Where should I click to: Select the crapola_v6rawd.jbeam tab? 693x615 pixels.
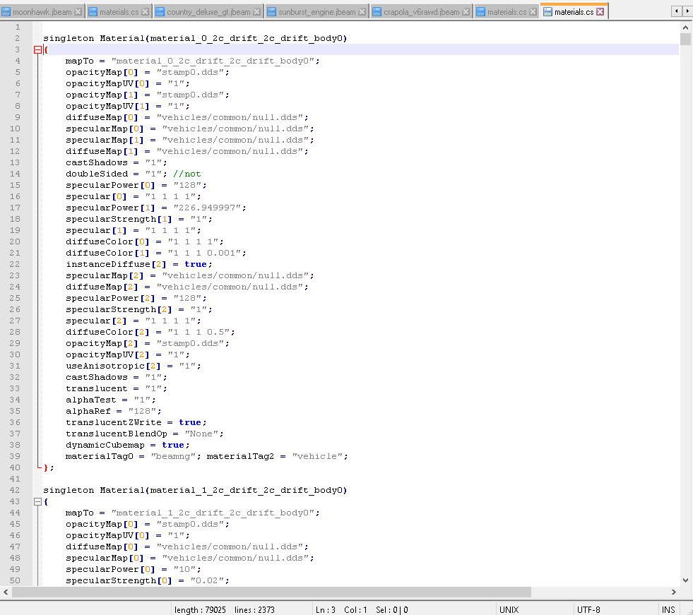click(420, 12)
